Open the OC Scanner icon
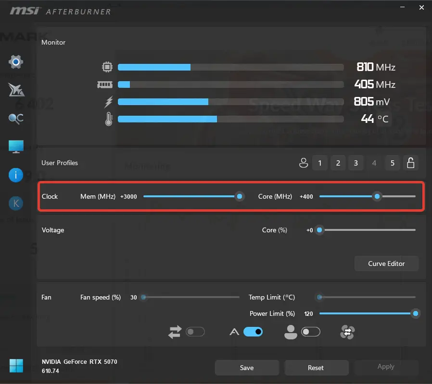Image resolution: width=432 pixels, height=384 pixels. (x=16, y=119)
